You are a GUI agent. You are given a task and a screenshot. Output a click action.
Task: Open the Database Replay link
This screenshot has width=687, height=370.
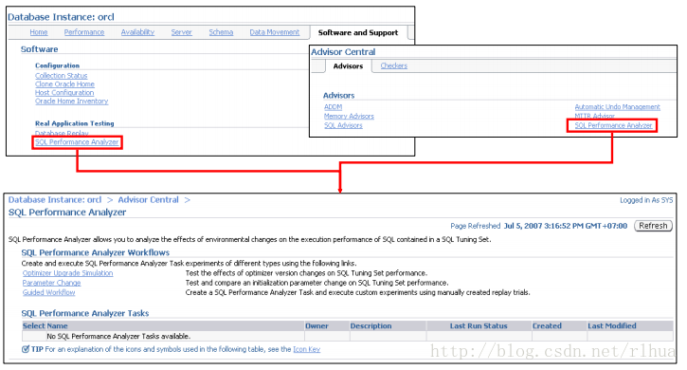click(x=62, y=133)
